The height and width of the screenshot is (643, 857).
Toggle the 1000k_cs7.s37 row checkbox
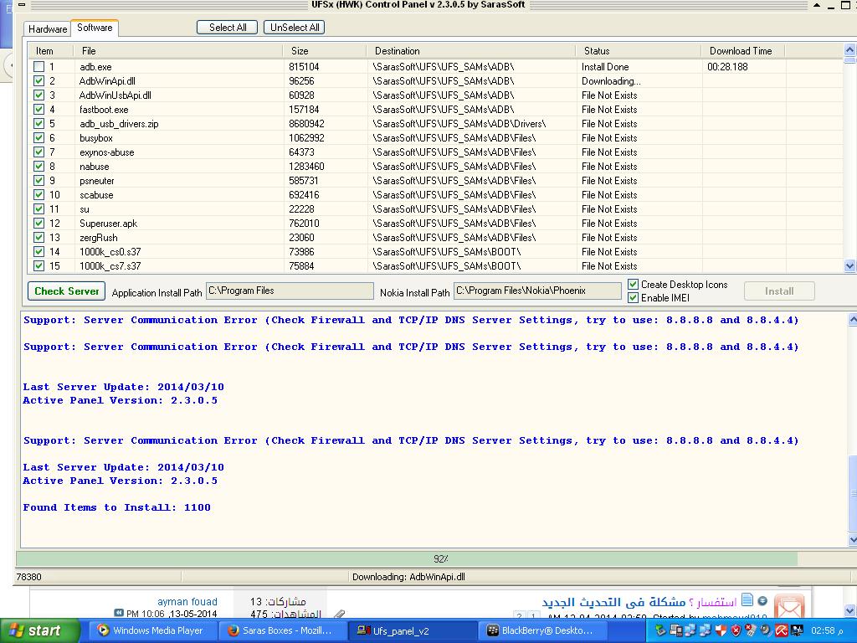click(x=38, y=265)
